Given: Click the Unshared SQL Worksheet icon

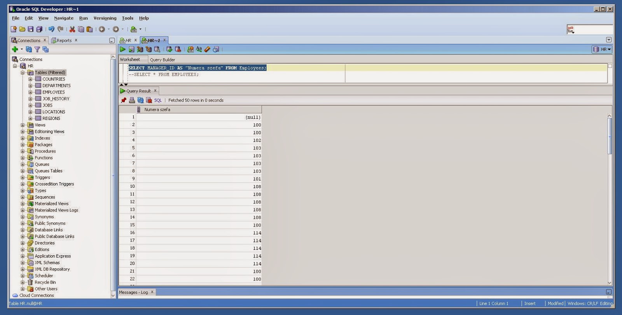Looking at the screenshot, I should 190,49.
